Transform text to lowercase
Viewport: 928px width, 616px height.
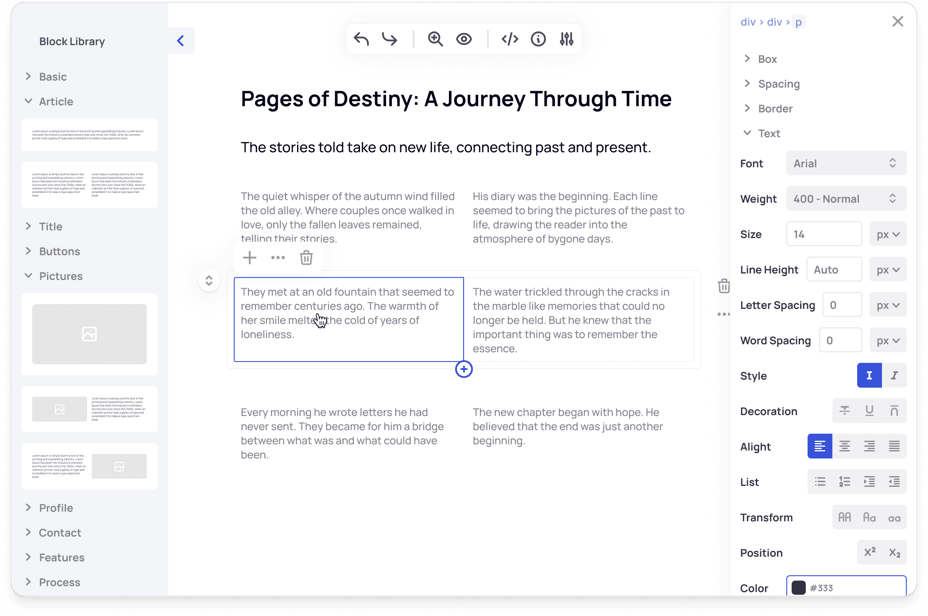coord(894,517)
